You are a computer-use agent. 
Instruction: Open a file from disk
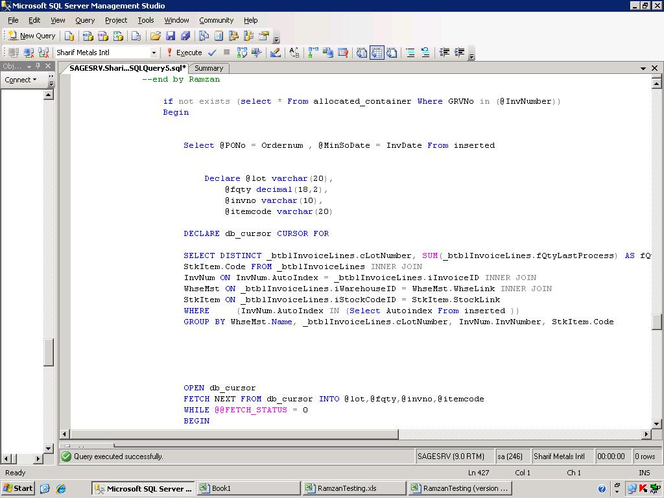point(156,36)
